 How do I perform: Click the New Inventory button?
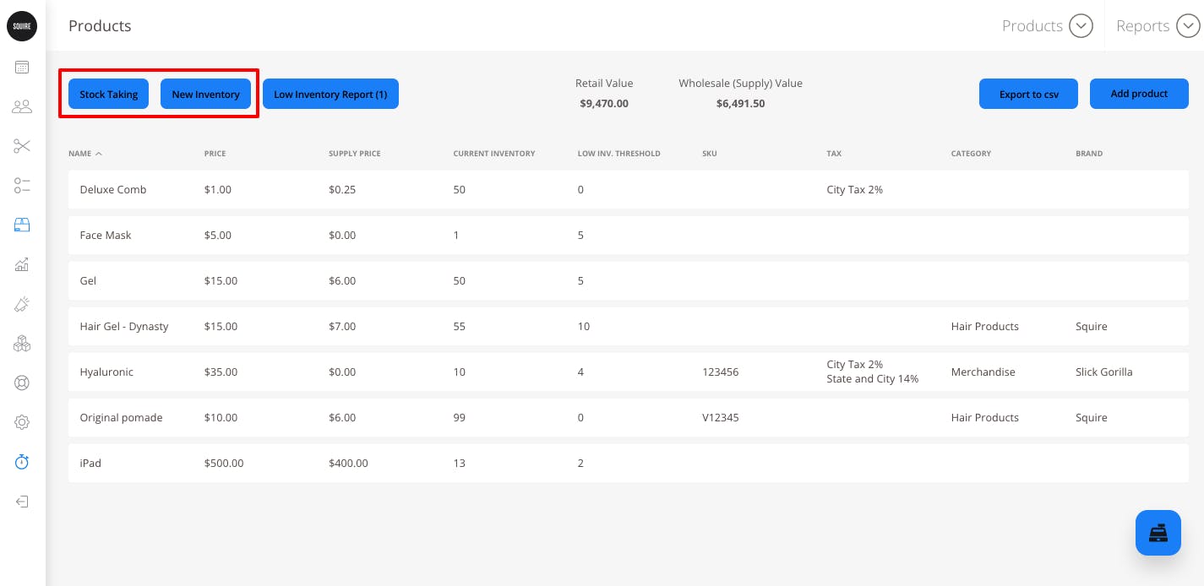(205, 95)
